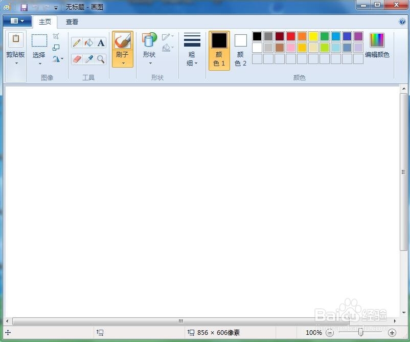Select the Fill with color bucket tool
This screenshot has height=342, width=410.
[89, 42]
